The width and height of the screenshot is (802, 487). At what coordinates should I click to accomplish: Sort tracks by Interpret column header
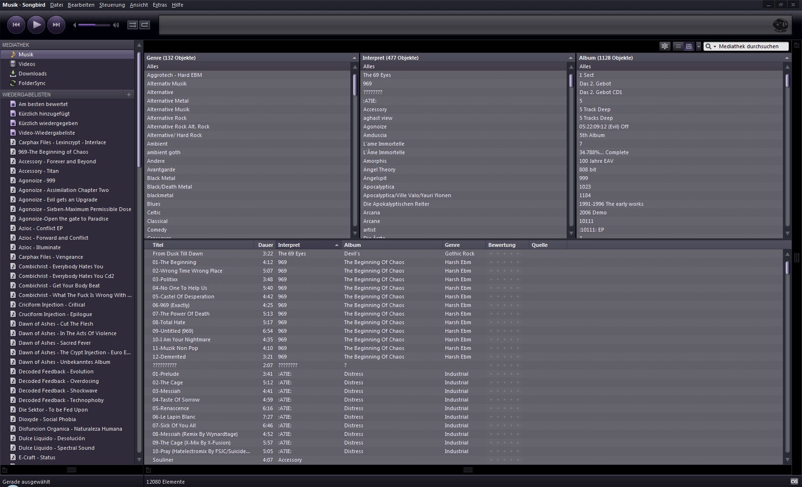pos(306,245)
